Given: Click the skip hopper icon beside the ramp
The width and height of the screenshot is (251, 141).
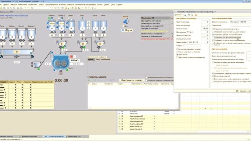Looking at the screenshot, I should click(x=37, y=64).
